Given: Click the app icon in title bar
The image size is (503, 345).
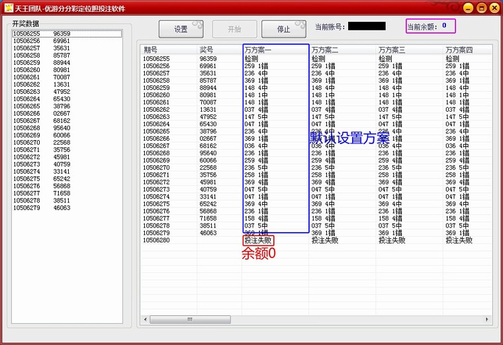Looking at the screenshot, I should point(9,7).
